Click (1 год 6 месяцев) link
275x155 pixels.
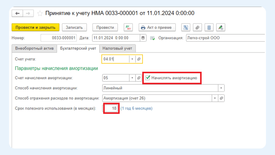point(136,108)
